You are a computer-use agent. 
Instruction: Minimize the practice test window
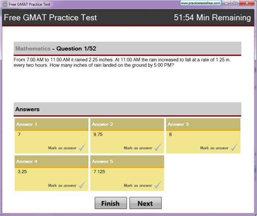point(226,3)
